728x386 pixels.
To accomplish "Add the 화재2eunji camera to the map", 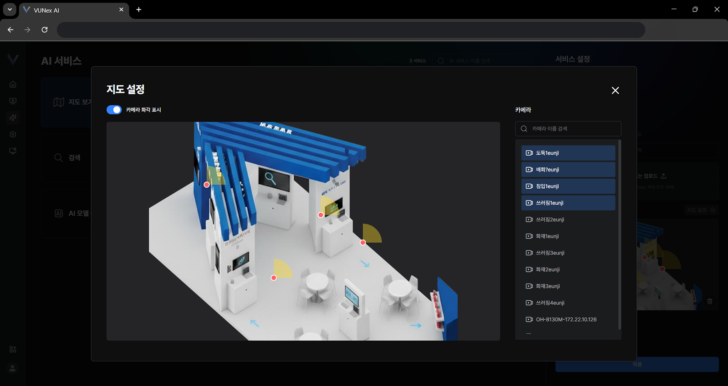I will 548,270.
